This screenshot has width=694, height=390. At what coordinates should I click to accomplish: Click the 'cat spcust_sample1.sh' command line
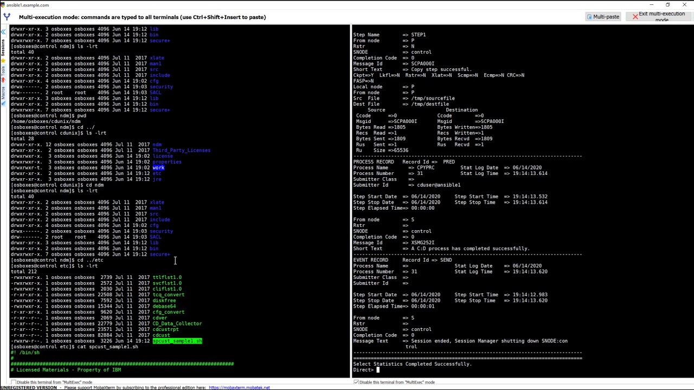pos(108,347)
